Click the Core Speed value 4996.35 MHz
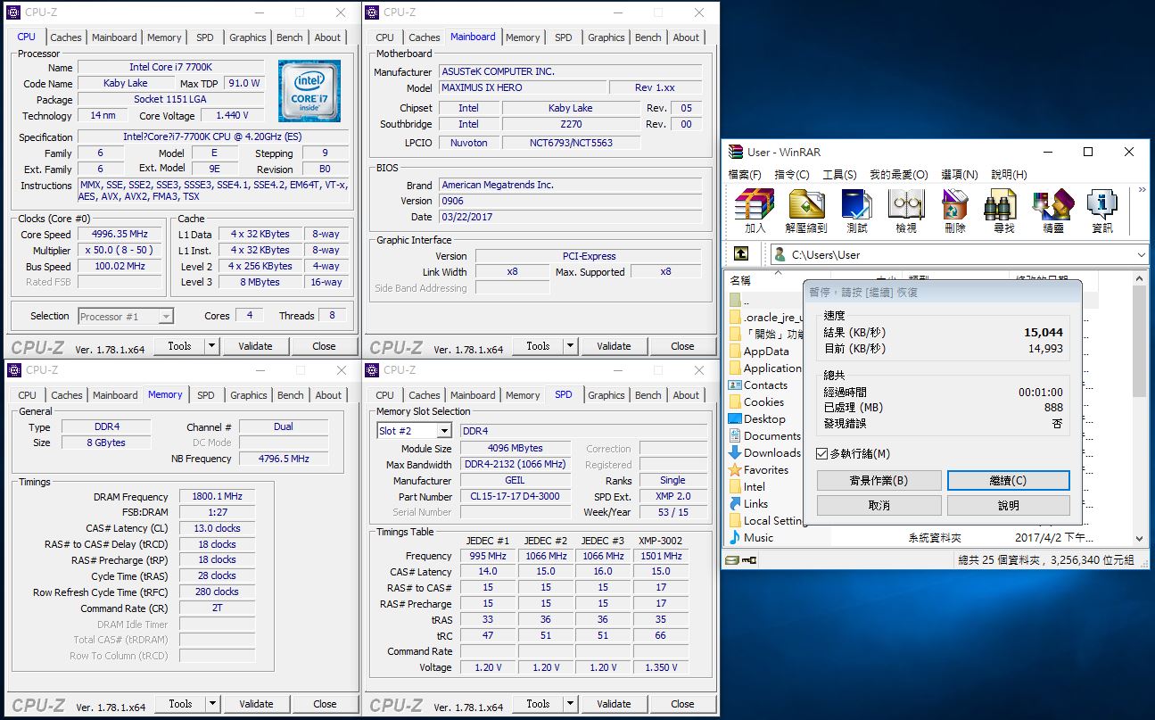 [x=119, y=235]
